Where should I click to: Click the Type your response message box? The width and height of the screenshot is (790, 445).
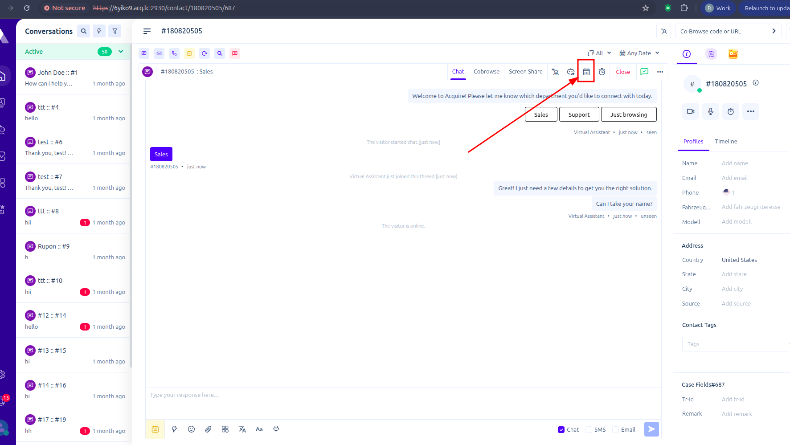point(403,404)
